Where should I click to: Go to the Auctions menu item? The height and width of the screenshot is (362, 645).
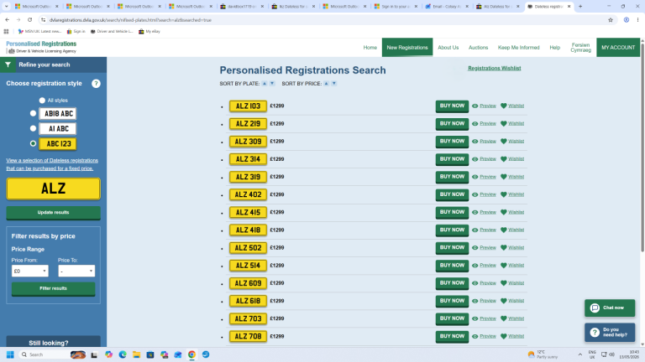[x=478, y=48]
